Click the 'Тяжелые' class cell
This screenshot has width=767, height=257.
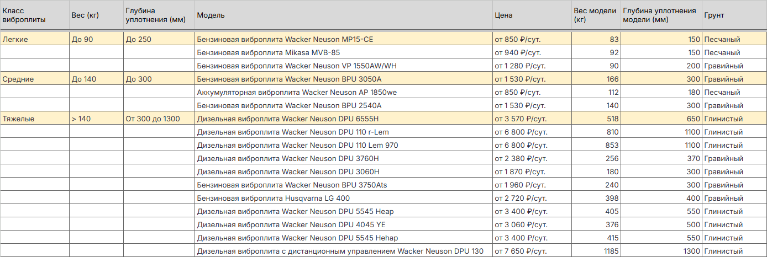click(34, 119)
